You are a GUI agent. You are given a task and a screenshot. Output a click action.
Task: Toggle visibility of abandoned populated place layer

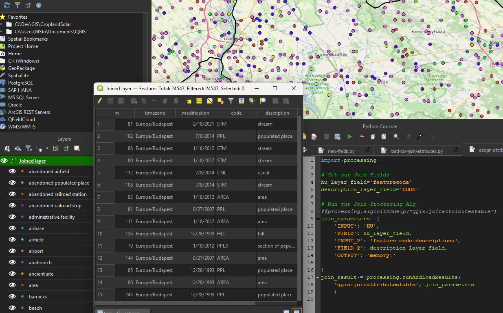coord(12,183)
